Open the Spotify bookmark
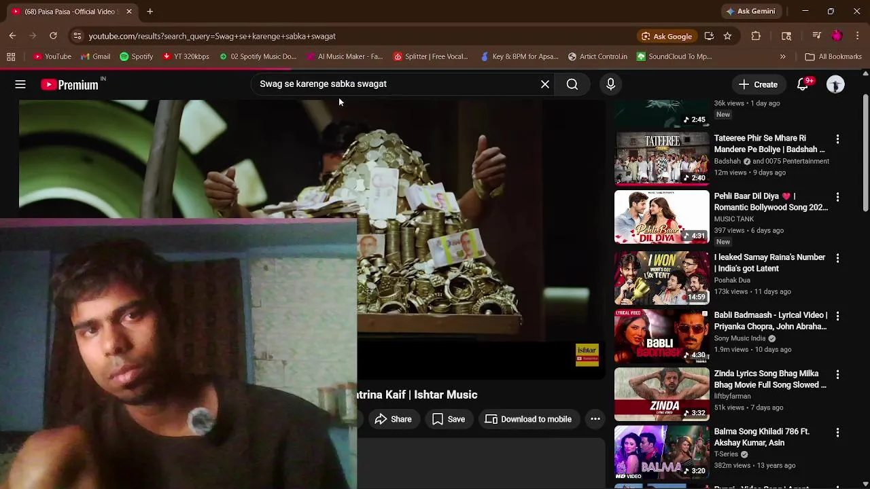Screen dimensions: 870x489 pos(136,57)
